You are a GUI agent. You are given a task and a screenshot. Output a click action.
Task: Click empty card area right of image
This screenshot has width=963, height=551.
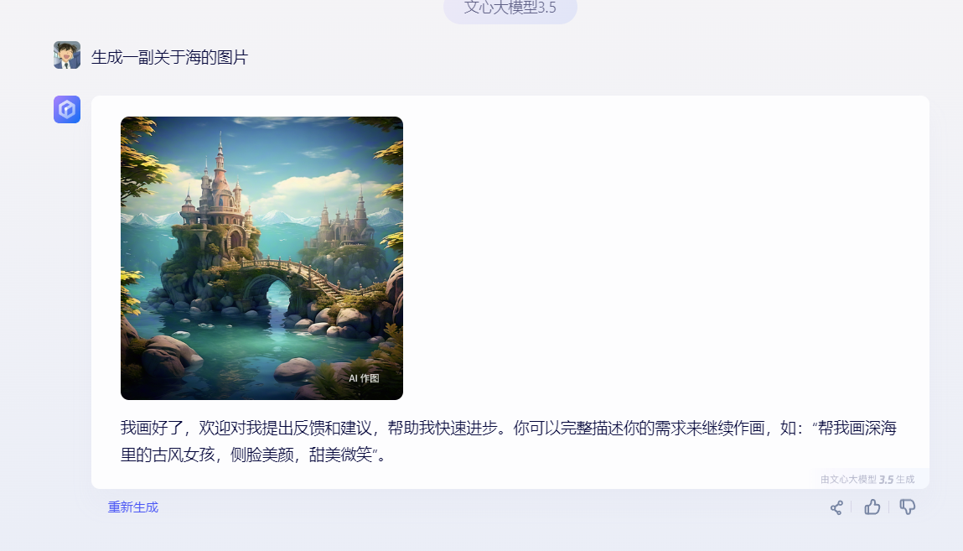point(663,258)
